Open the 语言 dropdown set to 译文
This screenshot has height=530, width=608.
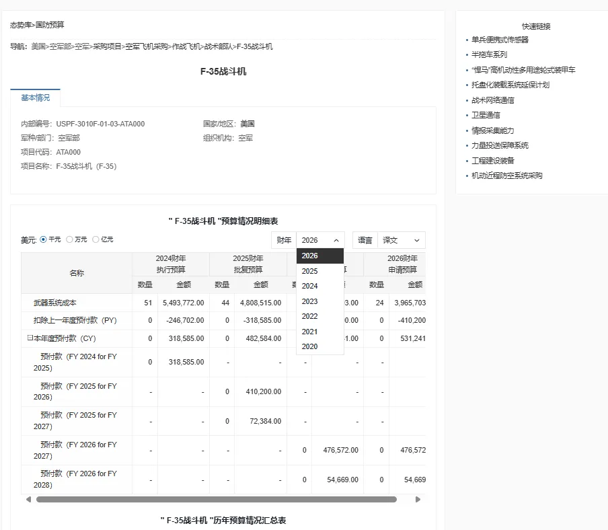coord(402,240)
